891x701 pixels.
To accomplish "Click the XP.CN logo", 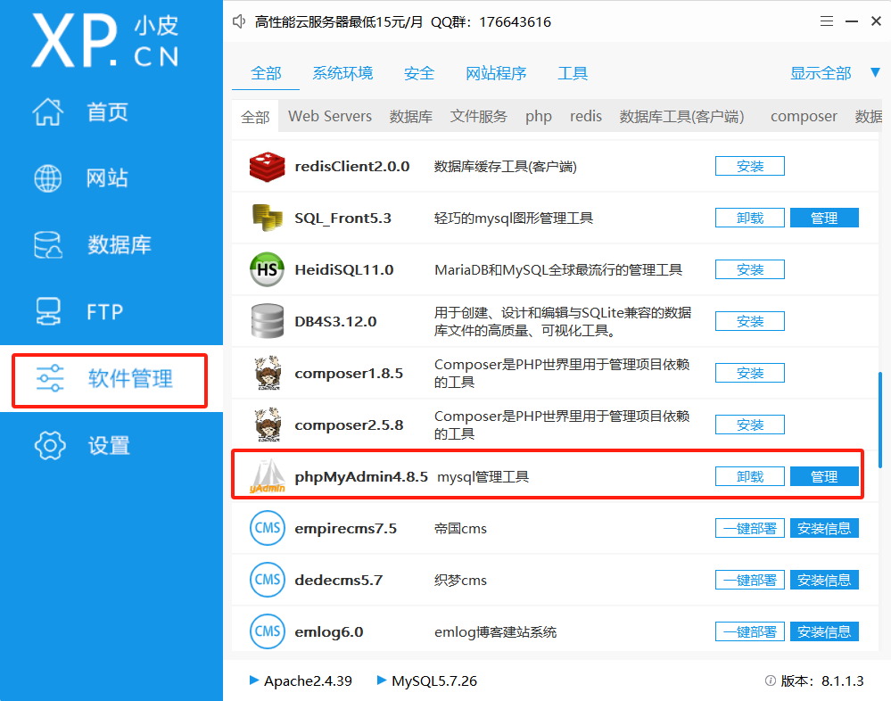I will pos(106,41).
